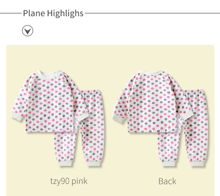Click elastic waistband of back-view pants
The height and width of the screenshot is (196, 220).
tap(193, 91)
